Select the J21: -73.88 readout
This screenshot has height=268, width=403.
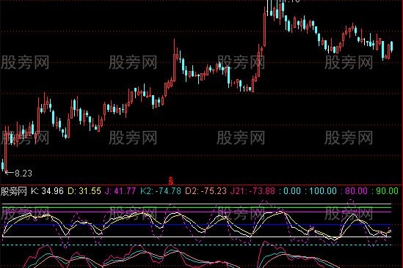tap(253, 191)
